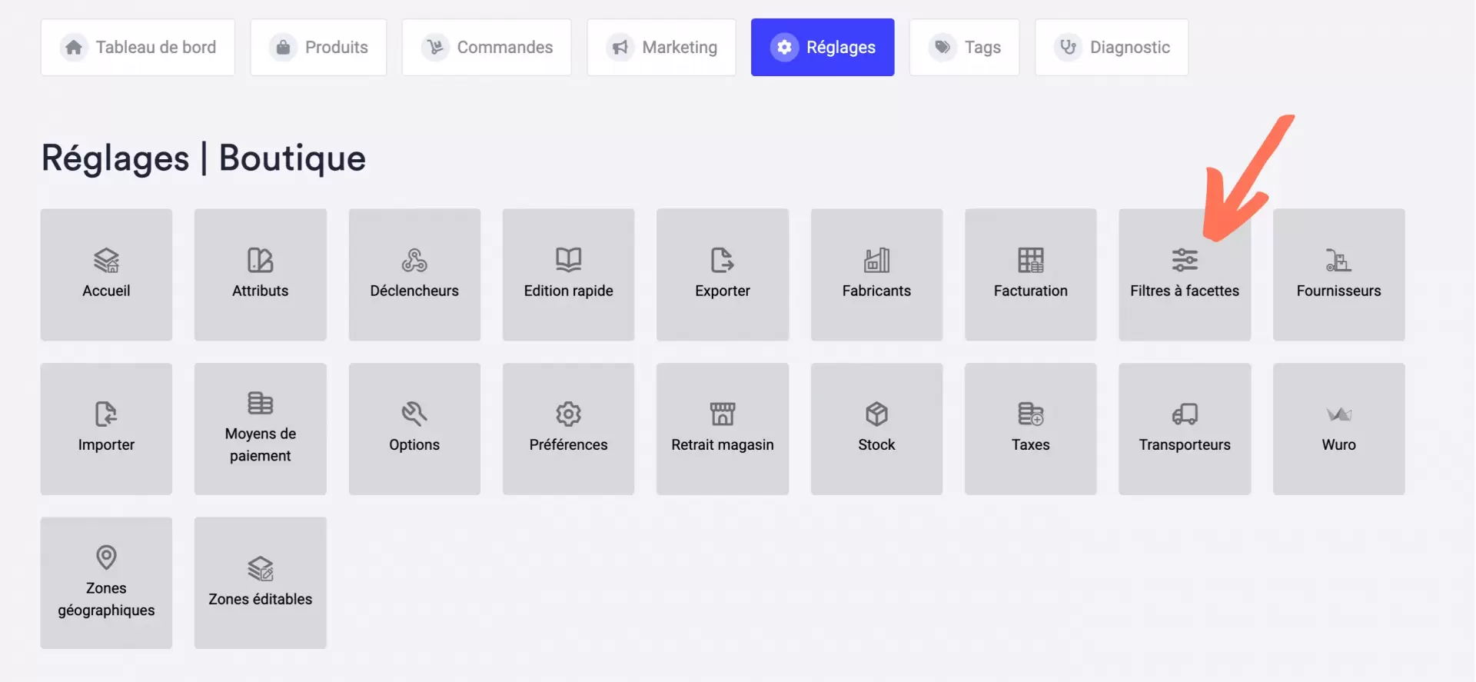Click the Transporteurs truck icon
This screenshot has width=1476, height=682.
point(1185,414)
